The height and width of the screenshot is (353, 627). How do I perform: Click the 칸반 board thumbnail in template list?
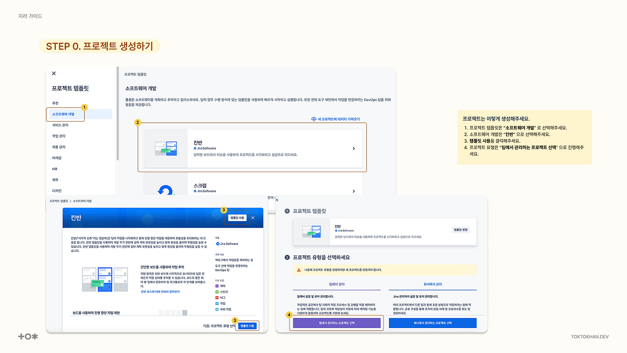click(x=166, y=149)
